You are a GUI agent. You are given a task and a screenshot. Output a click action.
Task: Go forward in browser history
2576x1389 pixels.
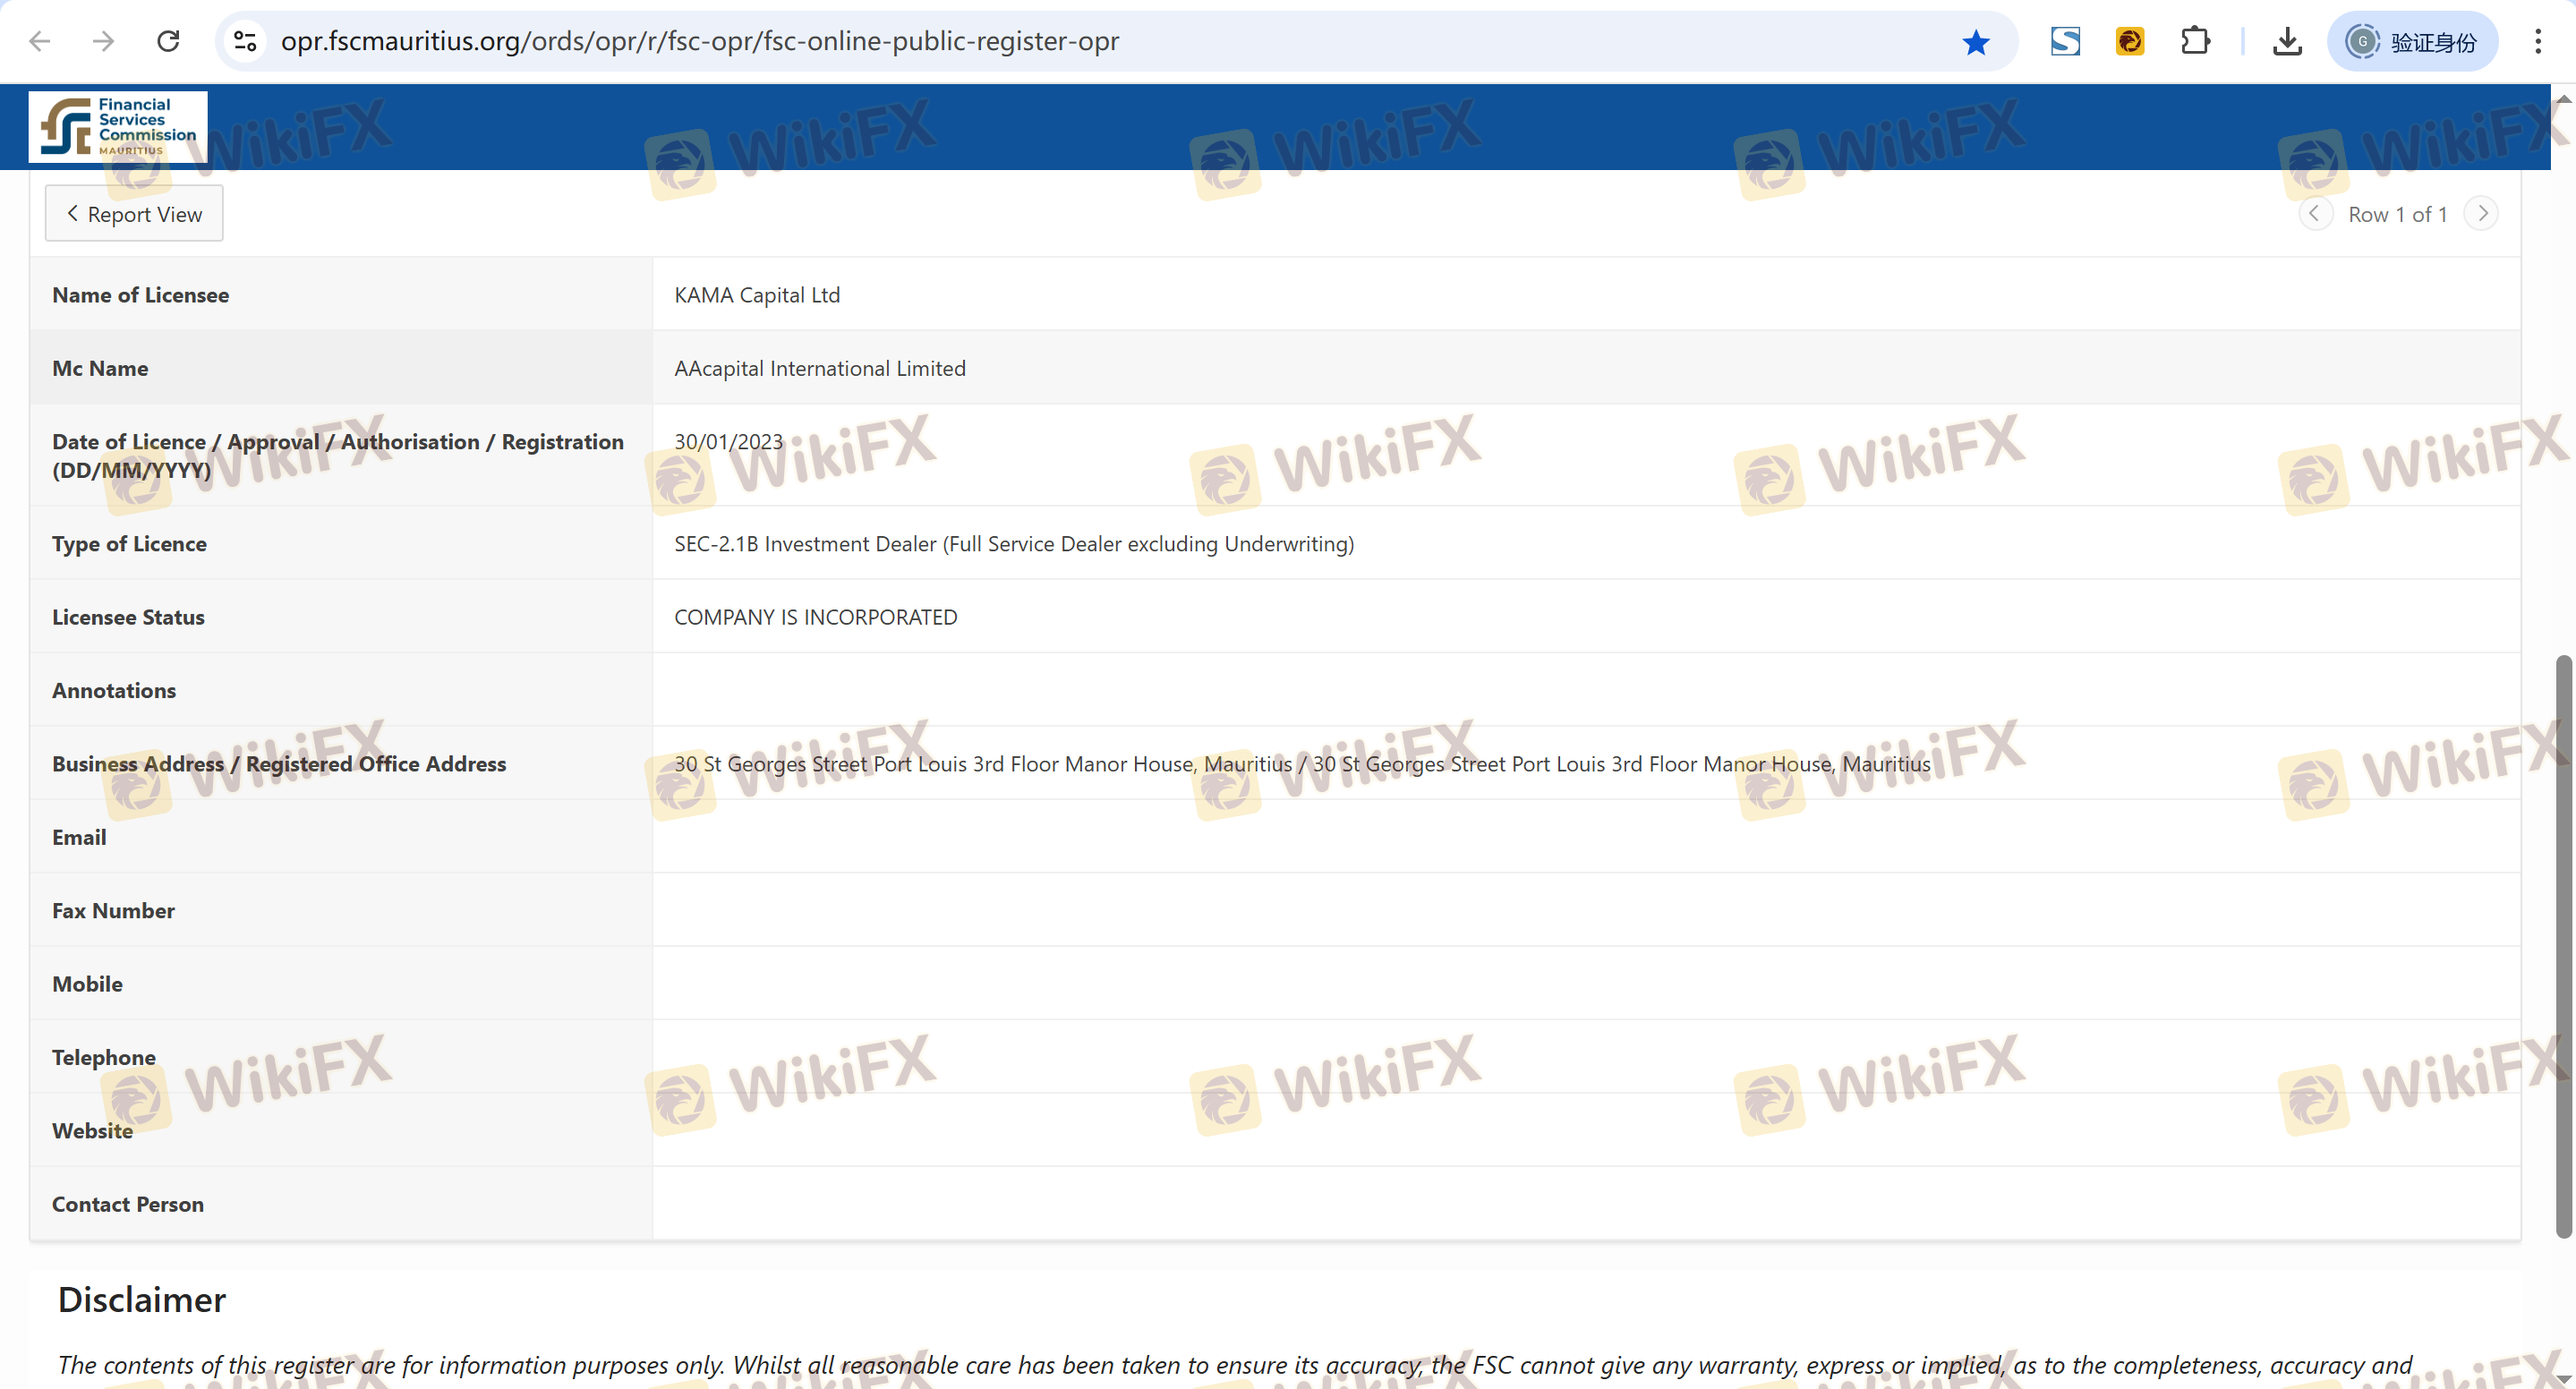pyautogui.click(x=104, y=41)
